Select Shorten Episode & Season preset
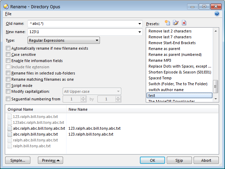This screenshot has height=169, width=225. [x=180, y=72]
